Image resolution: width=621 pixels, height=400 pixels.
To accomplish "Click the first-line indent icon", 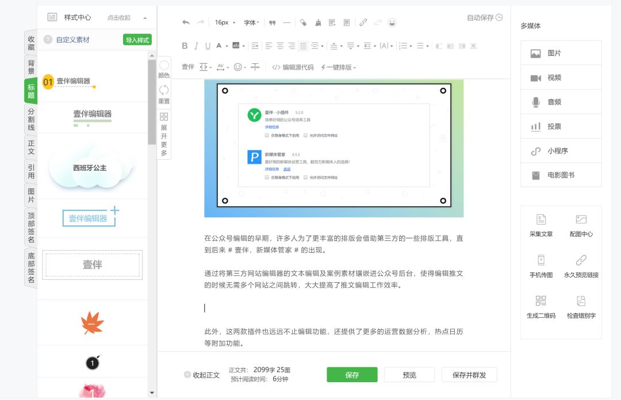I will tap(255, 46).
